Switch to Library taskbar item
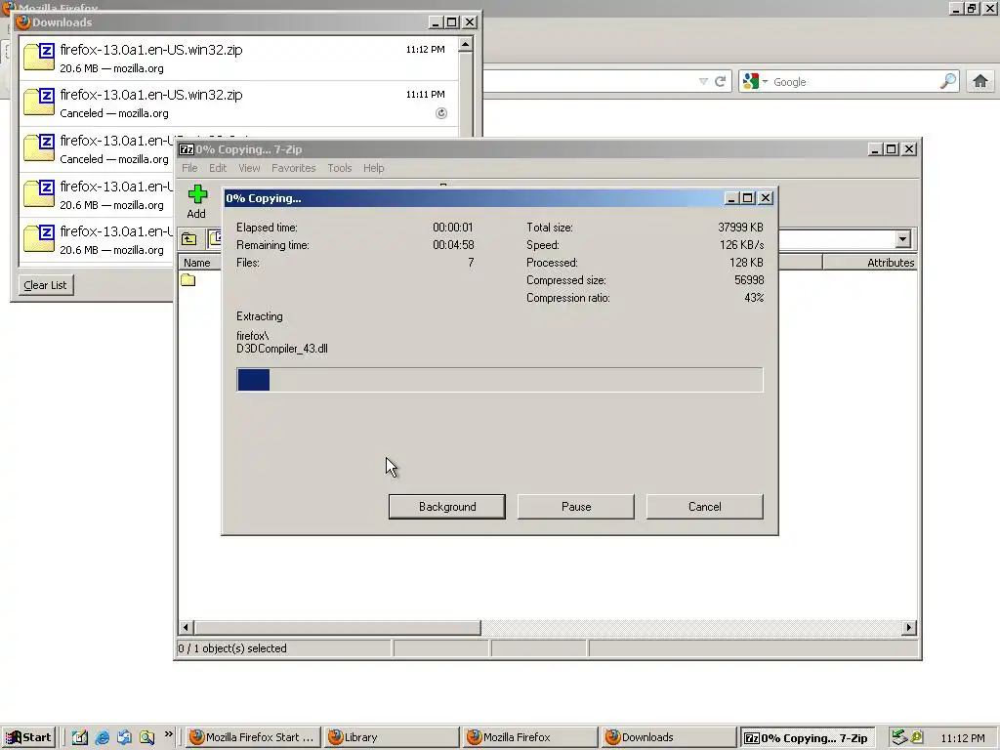Screen dimensions: 1000x750 (x=391, y=737)
